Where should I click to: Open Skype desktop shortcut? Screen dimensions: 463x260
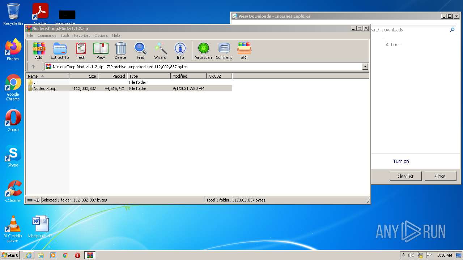tap(13, 156)
